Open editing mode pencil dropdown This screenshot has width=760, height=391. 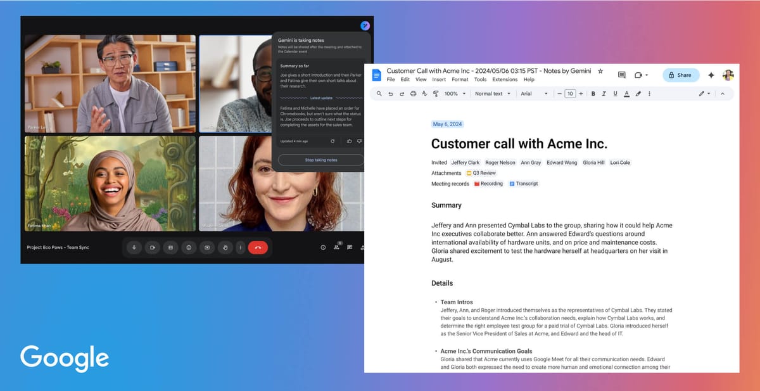pyautogui.click(x=704, y=94)
